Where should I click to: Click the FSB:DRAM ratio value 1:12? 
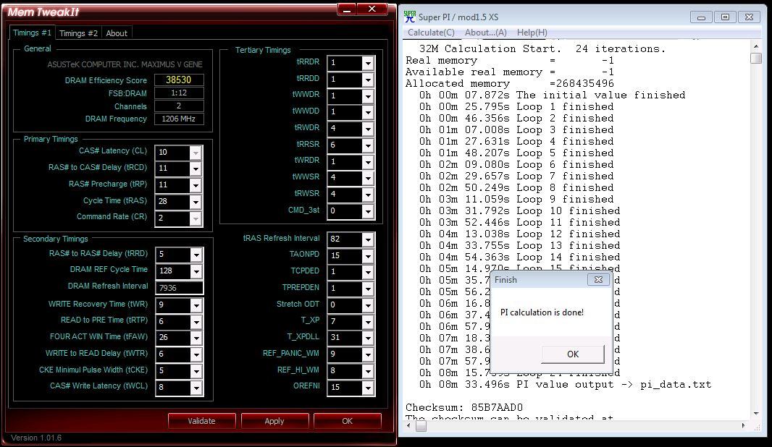click(179, 93)
